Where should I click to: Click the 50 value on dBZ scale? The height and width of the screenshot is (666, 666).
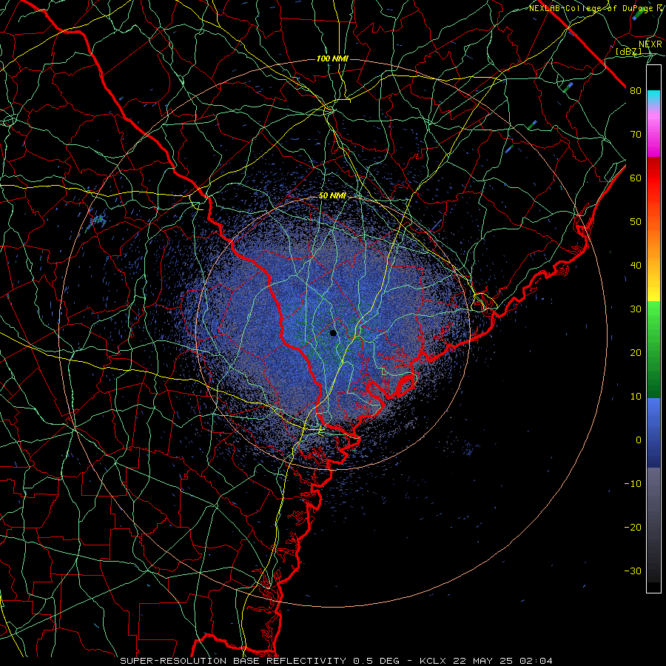click(x=636, y=222)
